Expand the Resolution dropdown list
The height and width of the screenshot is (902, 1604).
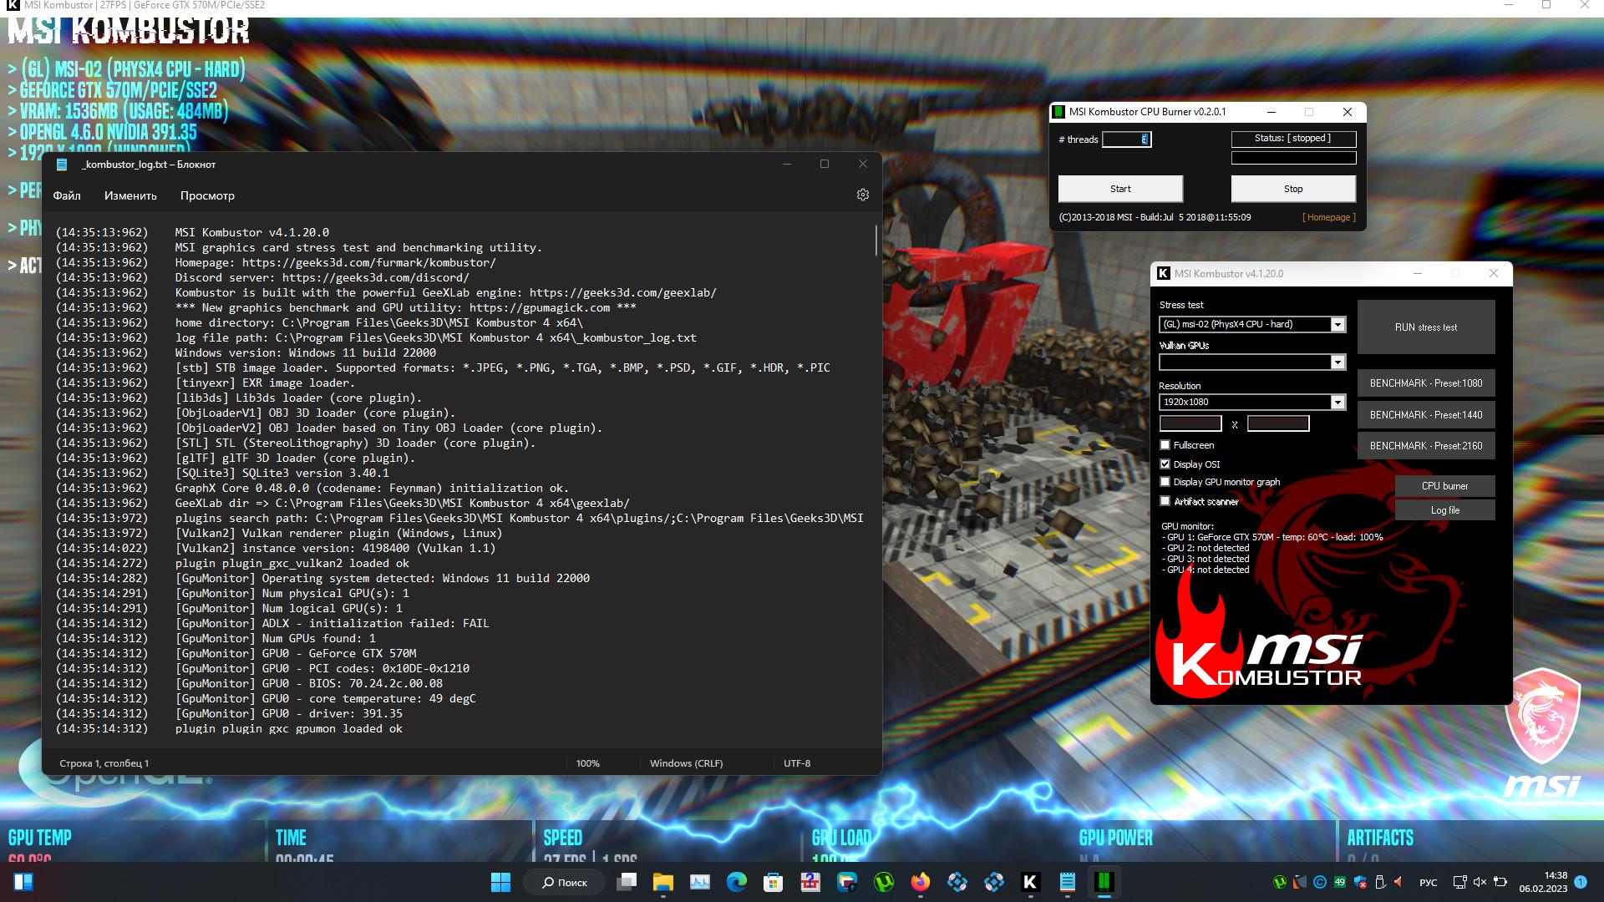tap(1337, 402)
